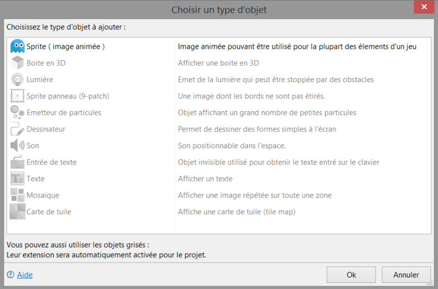
Task: Click the help question mark icon
Action: click(10, 275)
